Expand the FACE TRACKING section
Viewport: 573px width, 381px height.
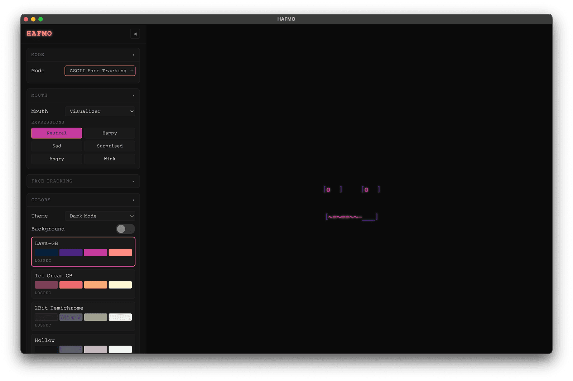(x=83, y=181)
